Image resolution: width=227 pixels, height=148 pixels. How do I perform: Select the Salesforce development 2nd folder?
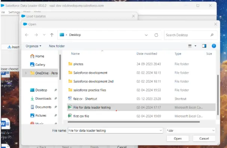[x=141, y=81]
